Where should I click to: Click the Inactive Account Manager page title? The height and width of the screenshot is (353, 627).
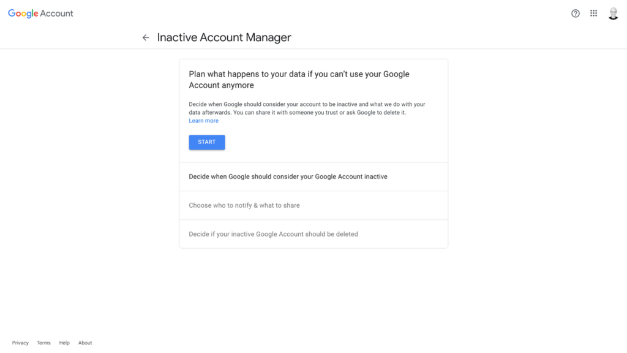coord(224,37)
